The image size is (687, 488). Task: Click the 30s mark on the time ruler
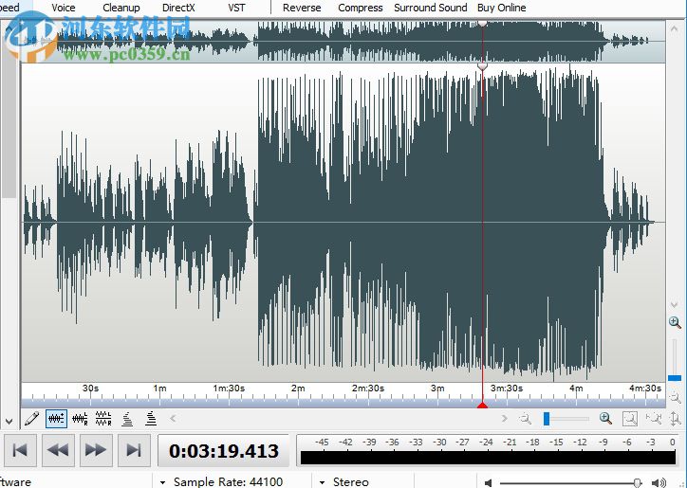point(91,389)
